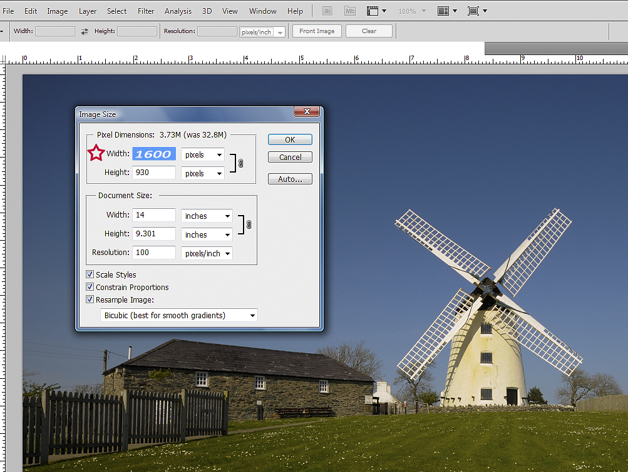Click the Pixel Dimensions chain link icon

coord(240,163)
